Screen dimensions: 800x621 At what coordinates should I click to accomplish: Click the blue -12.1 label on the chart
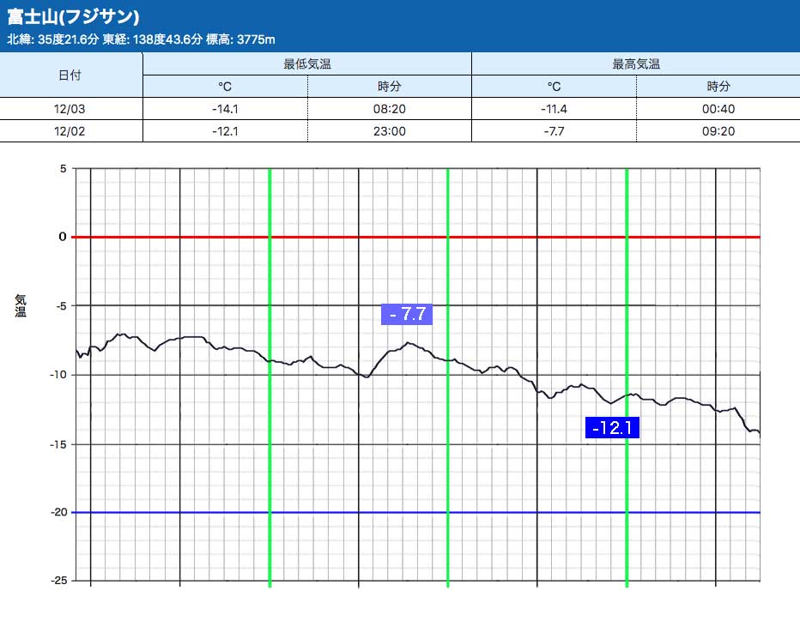(613, 427)
